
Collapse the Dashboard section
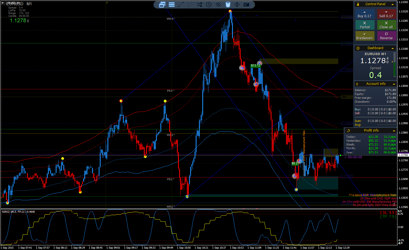(x=393, y=48)
